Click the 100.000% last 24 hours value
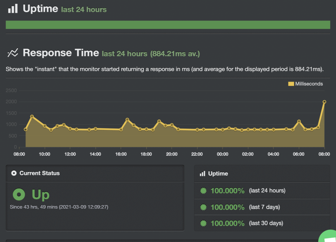Screen dimensions: 336x242 pos(228,191)
